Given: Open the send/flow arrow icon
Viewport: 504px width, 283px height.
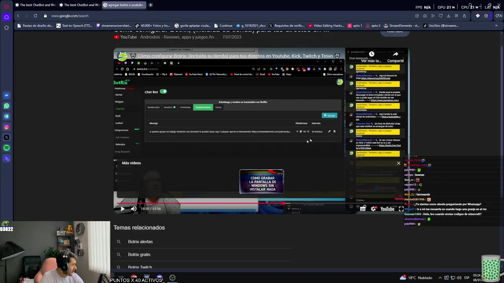Looking at the screenshot, I should coord(433,16).
